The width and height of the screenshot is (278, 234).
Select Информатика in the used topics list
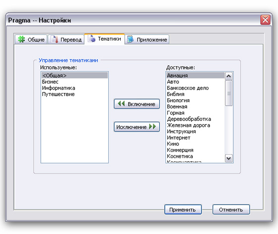click(x=74, y=88)
